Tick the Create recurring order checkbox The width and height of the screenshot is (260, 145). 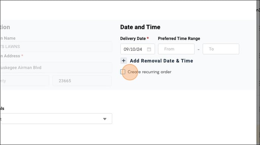(123, 72)
